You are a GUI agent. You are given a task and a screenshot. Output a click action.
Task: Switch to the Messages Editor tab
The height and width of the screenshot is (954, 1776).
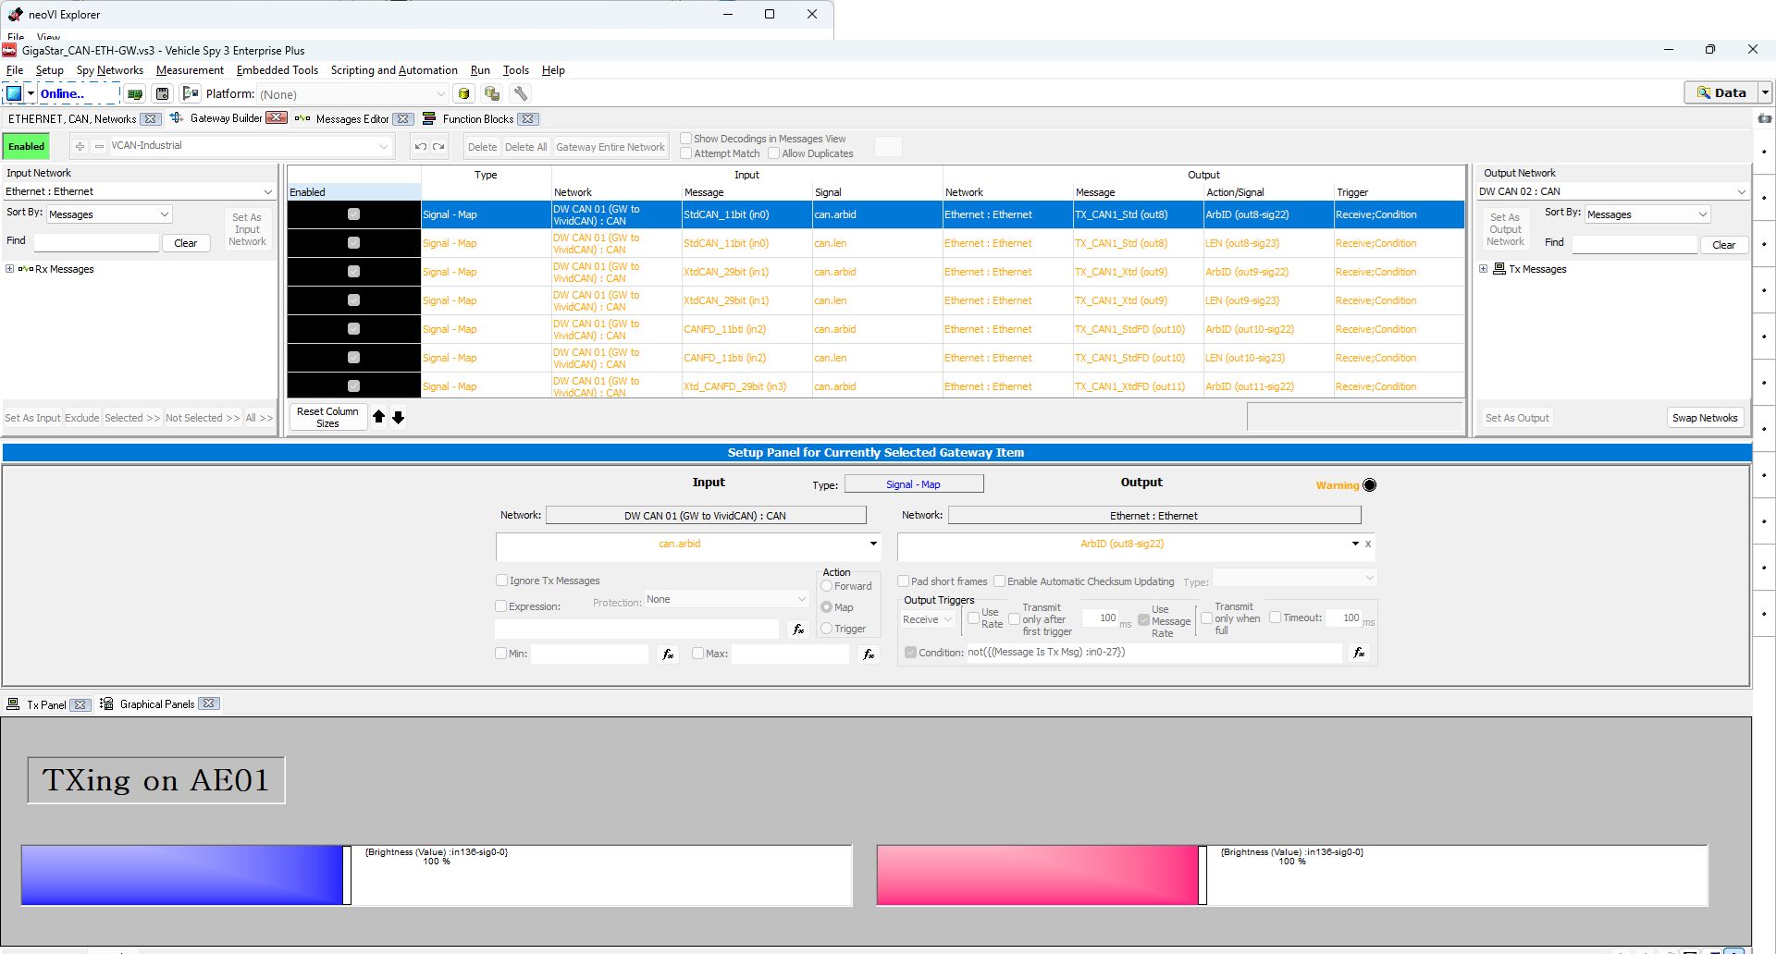tap(351, 119)
